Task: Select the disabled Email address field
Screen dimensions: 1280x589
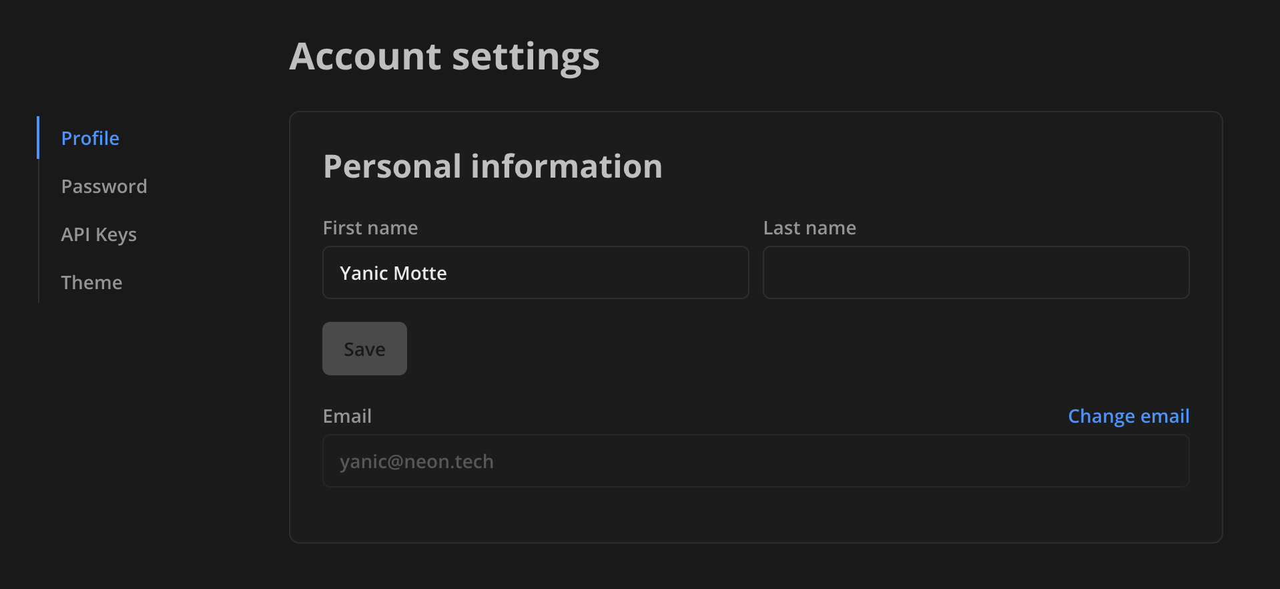Action: click(755, 461)
